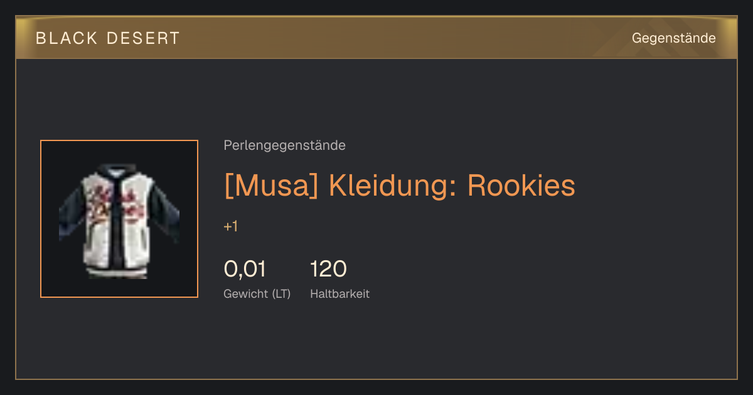
Task: Click the word Rookies in the item title
Action: (521, 185)
